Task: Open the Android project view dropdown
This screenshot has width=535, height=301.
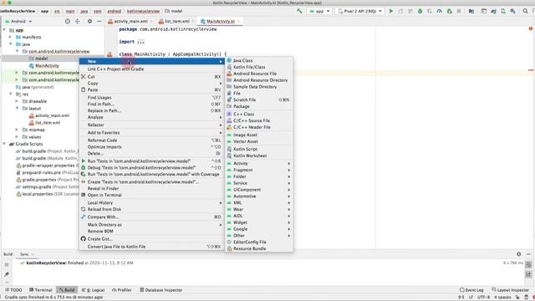Action: 18,21
